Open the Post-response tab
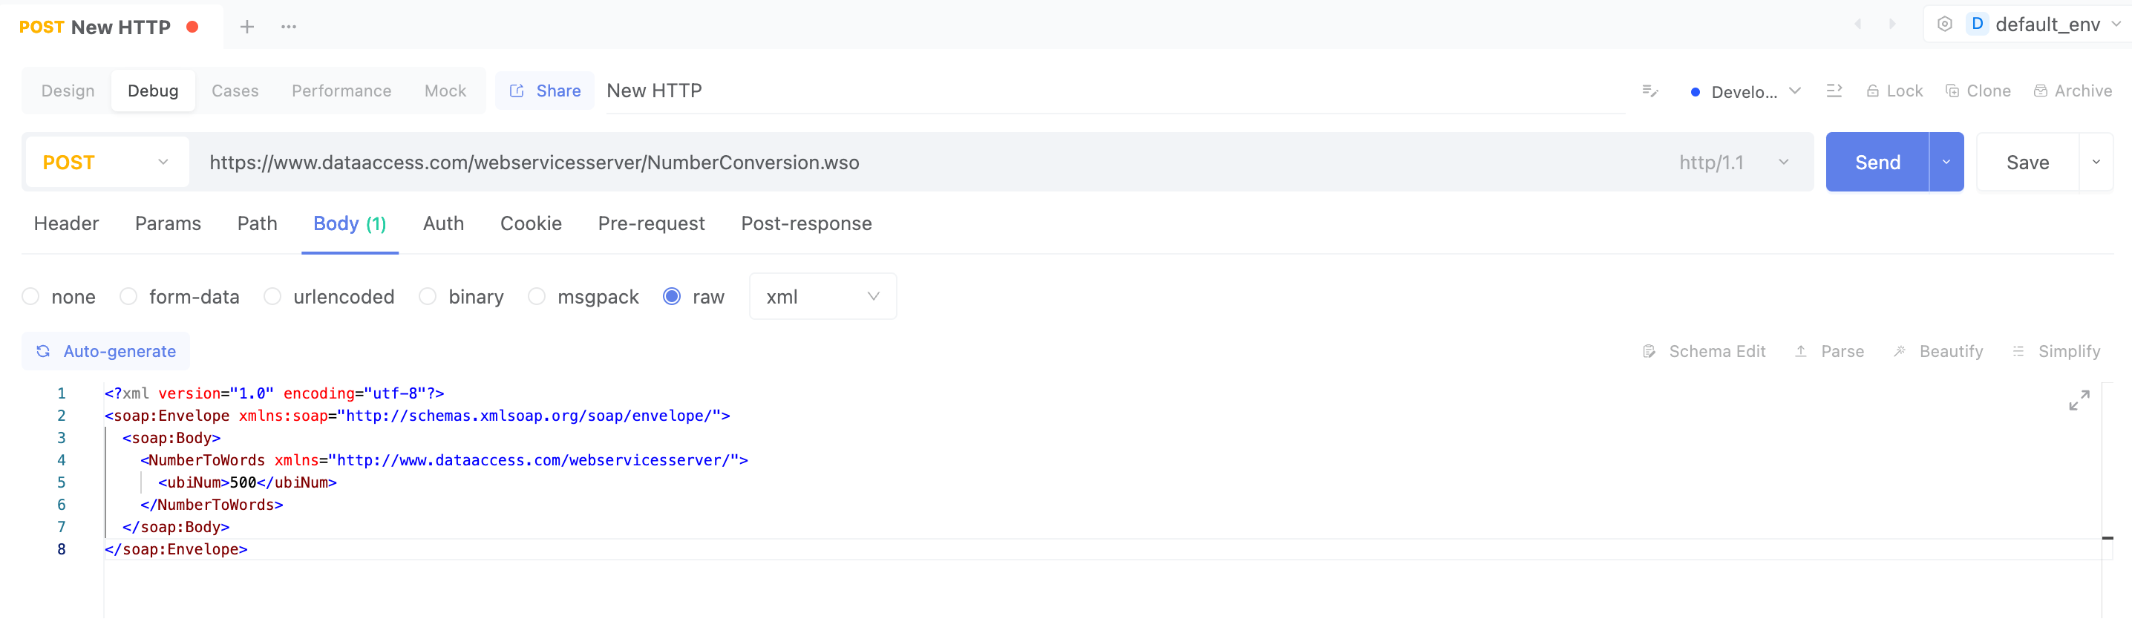 807,223
